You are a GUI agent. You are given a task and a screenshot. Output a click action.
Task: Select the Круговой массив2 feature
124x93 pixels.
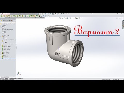click(x=6, y=51)
